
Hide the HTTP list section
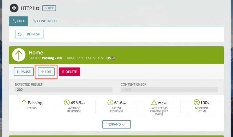click(49, 8)
